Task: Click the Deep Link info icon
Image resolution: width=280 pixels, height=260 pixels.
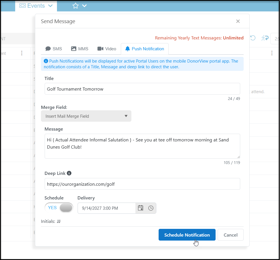Action: 69,173
